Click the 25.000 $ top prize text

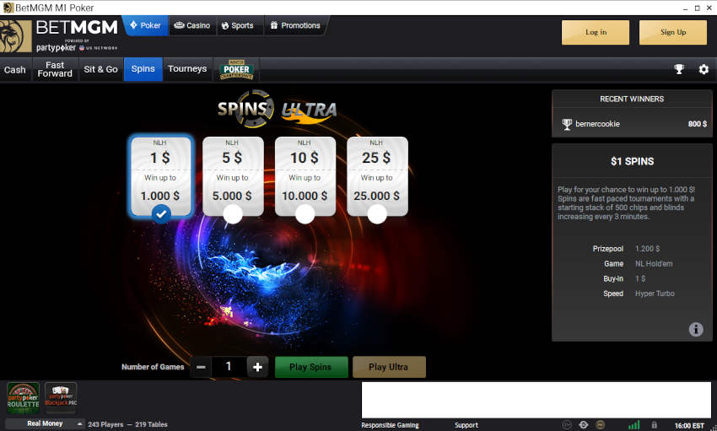click(x=376, y=196)
